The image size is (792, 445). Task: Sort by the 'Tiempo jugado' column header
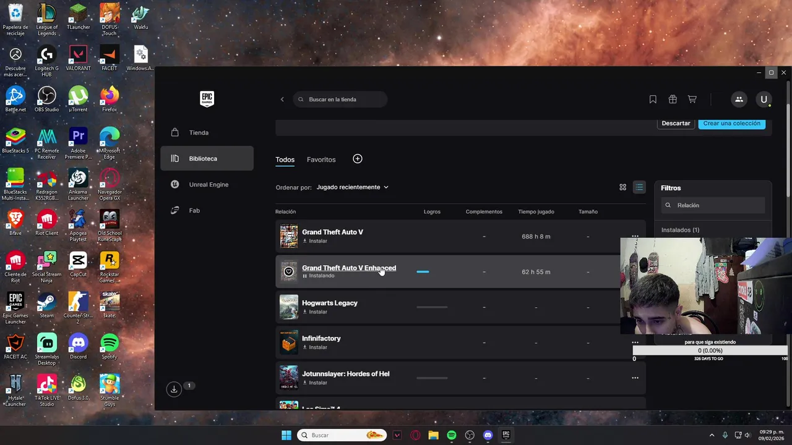[x=536, y=212]
